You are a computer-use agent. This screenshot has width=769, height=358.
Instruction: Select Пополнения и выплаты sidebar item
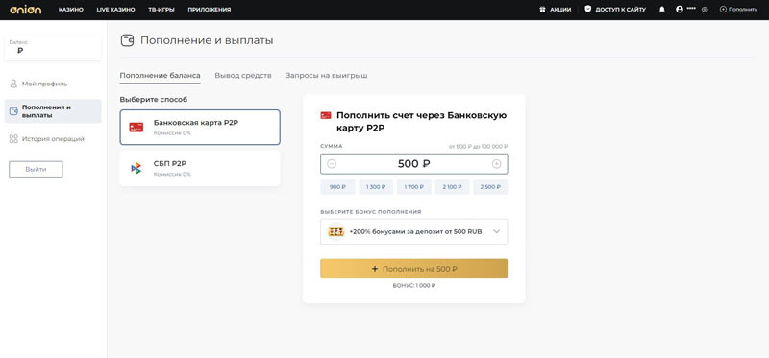pos(53,111)
